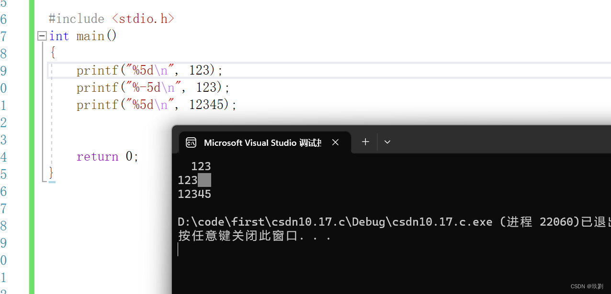Click the return 0; statement
Image resolution: width=611 pixels, height=294 pixels.
(x=107, y=156)
